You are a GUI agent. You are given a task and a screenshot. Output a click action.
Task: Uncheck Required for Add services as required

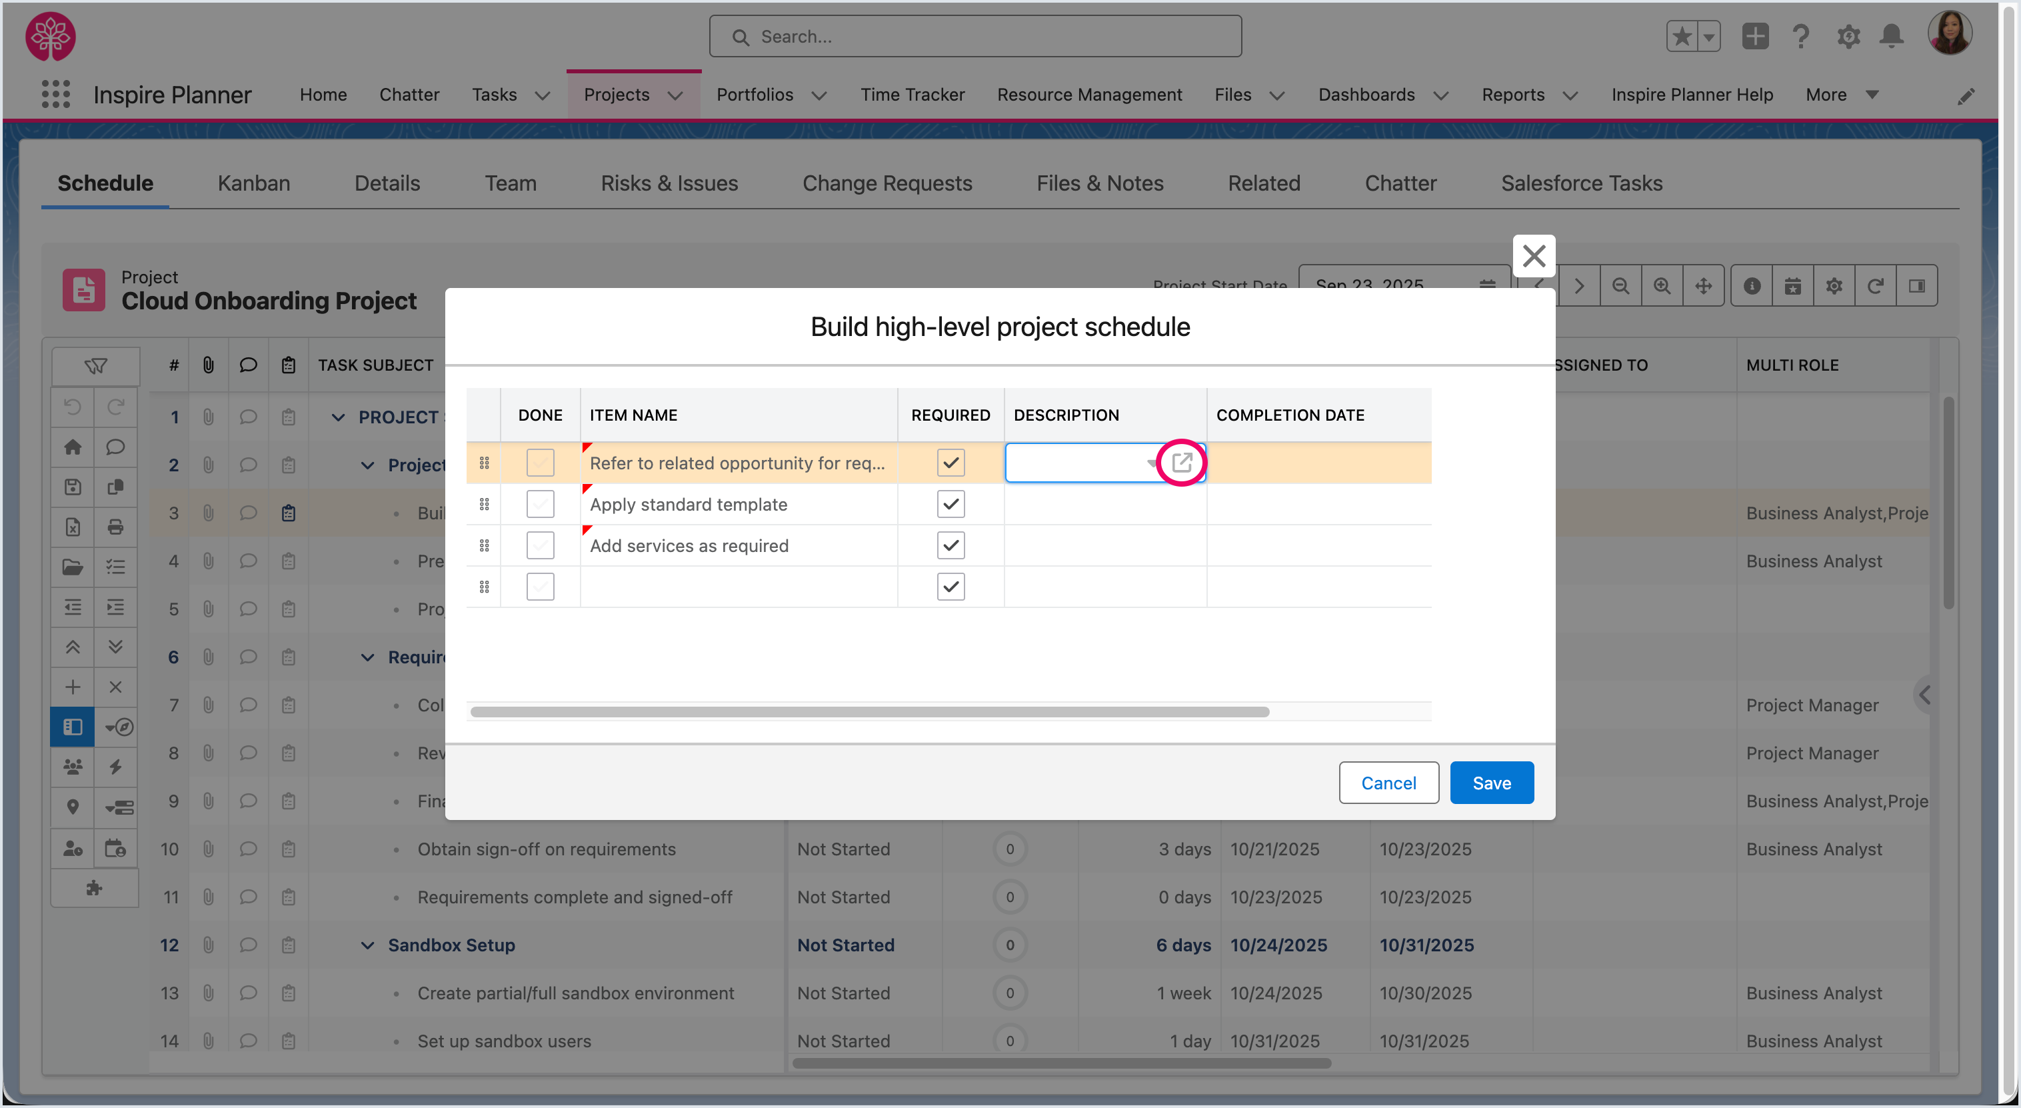950,545
